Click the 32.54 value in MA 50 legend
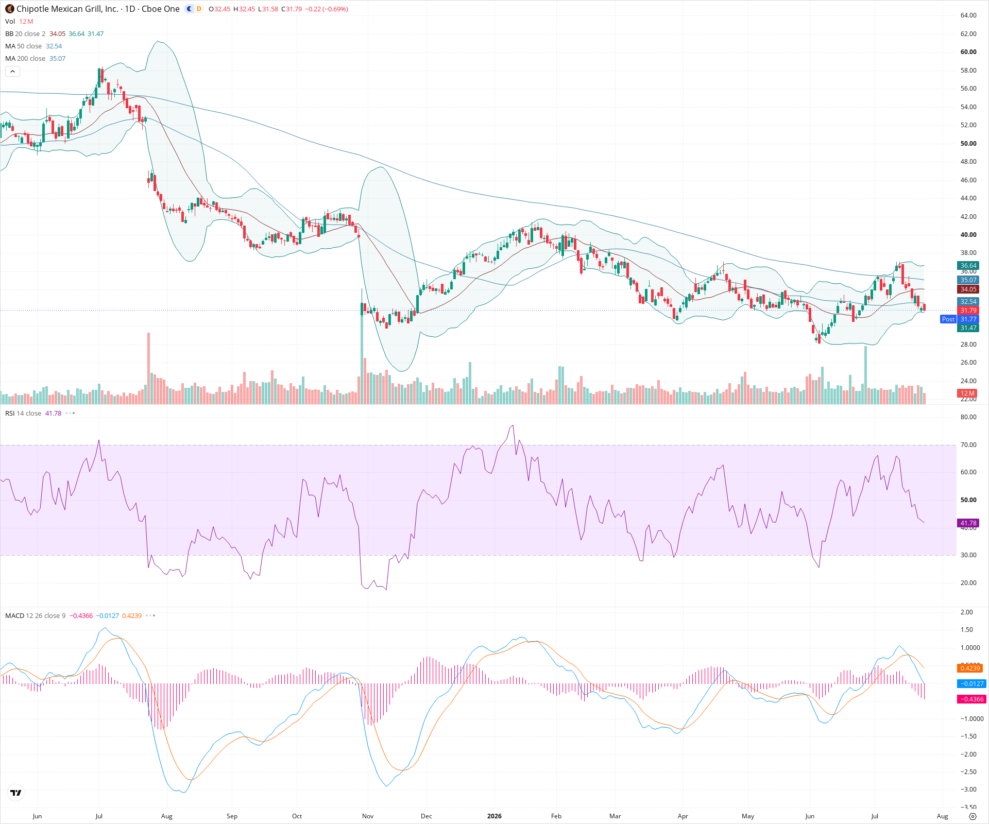This screenshot has height=824, width=989. click(54, 46)
